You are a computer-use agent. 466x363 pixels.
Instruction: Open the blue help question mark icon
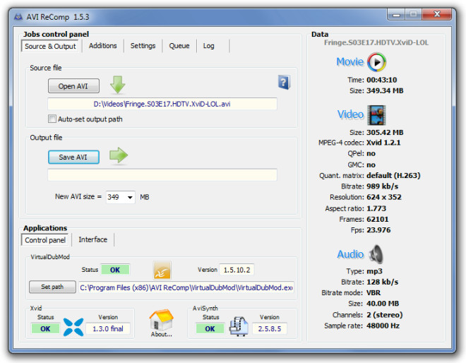click(x=284, y=82)
